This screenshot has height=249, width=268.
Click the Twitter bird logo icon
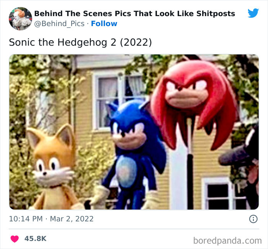[x=253, y=13]
